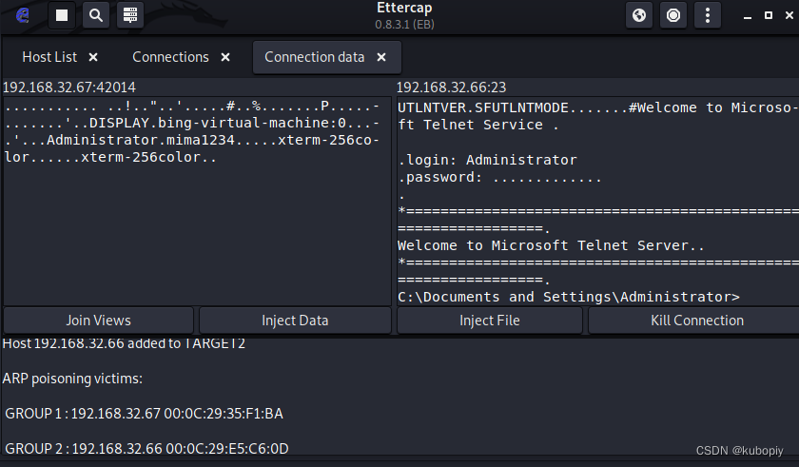Click inside the 192.168.32.67 data pane

(197, 201)
